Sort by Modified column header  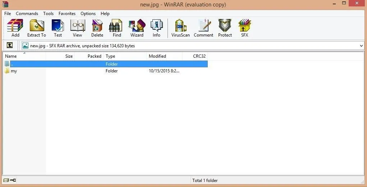[x=164, y=56]
